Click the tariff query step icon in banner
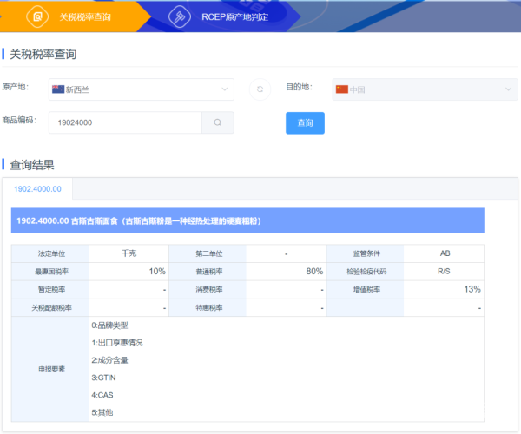The width and height of the screenshot is (521, 434). pos(37,16)
